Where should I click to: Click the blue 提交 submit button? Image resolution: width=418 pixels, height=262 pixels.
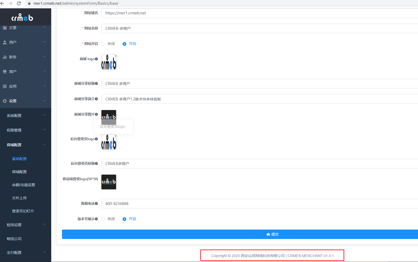point(240,234)
